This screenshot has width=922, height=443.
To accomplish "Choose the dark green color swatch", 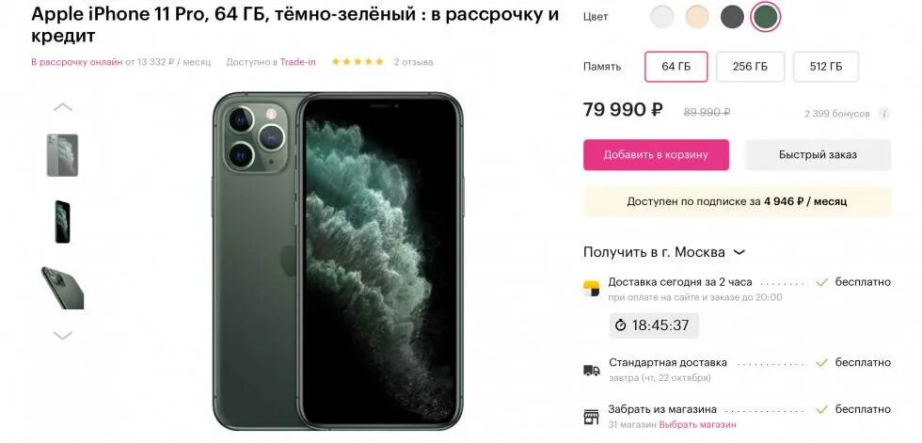I will pyautogui.click(x=766, y=16).
